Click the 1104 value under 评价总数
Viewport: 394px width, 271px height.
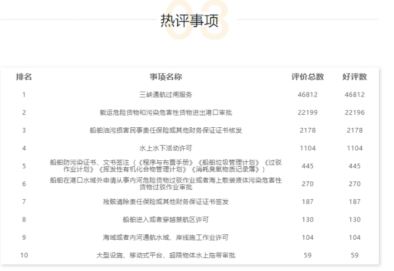click(x=307, y=148)
